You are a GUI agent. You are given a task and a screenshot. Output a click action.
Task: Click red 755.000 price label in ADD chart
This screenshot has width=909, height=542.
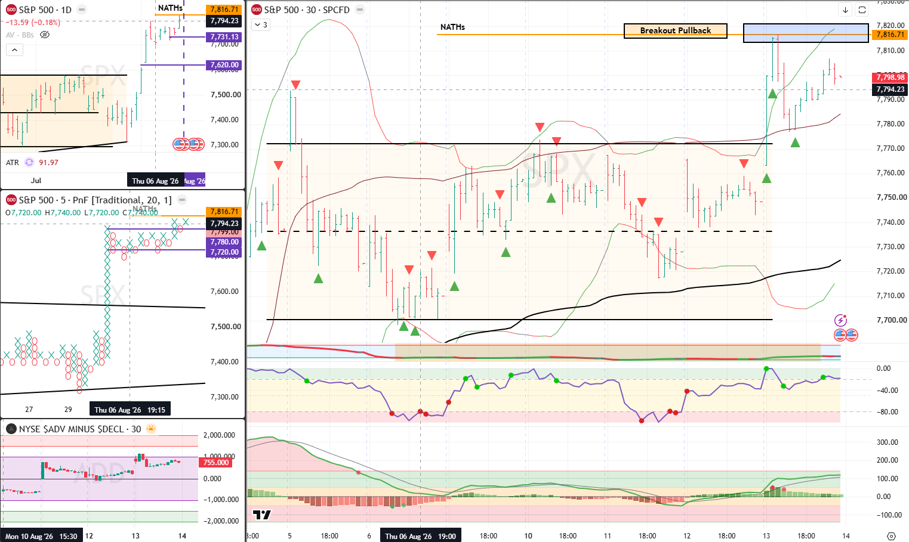point(216,463)
